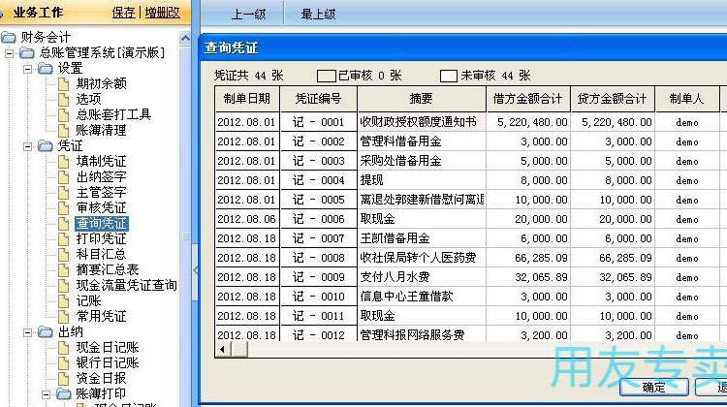Click the 凭证 folder icon
The image size is (727, 407).
coord(46,146)
